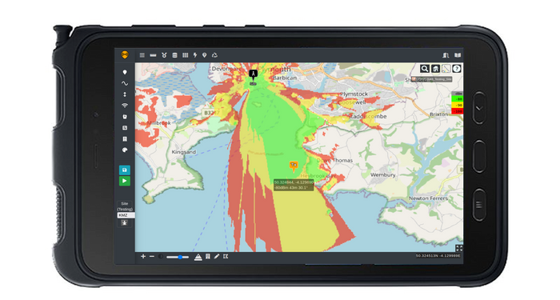Select the ruler measuring tool icon

(153, 55)
